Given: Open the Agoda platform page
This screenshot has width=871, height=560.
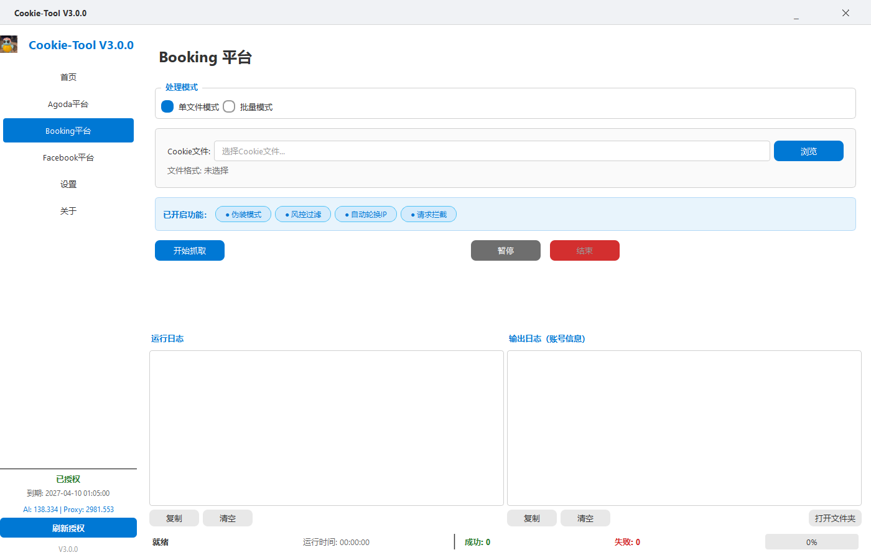Looking at the screenshot, I should pyautogui.click(x=68, y=104).
